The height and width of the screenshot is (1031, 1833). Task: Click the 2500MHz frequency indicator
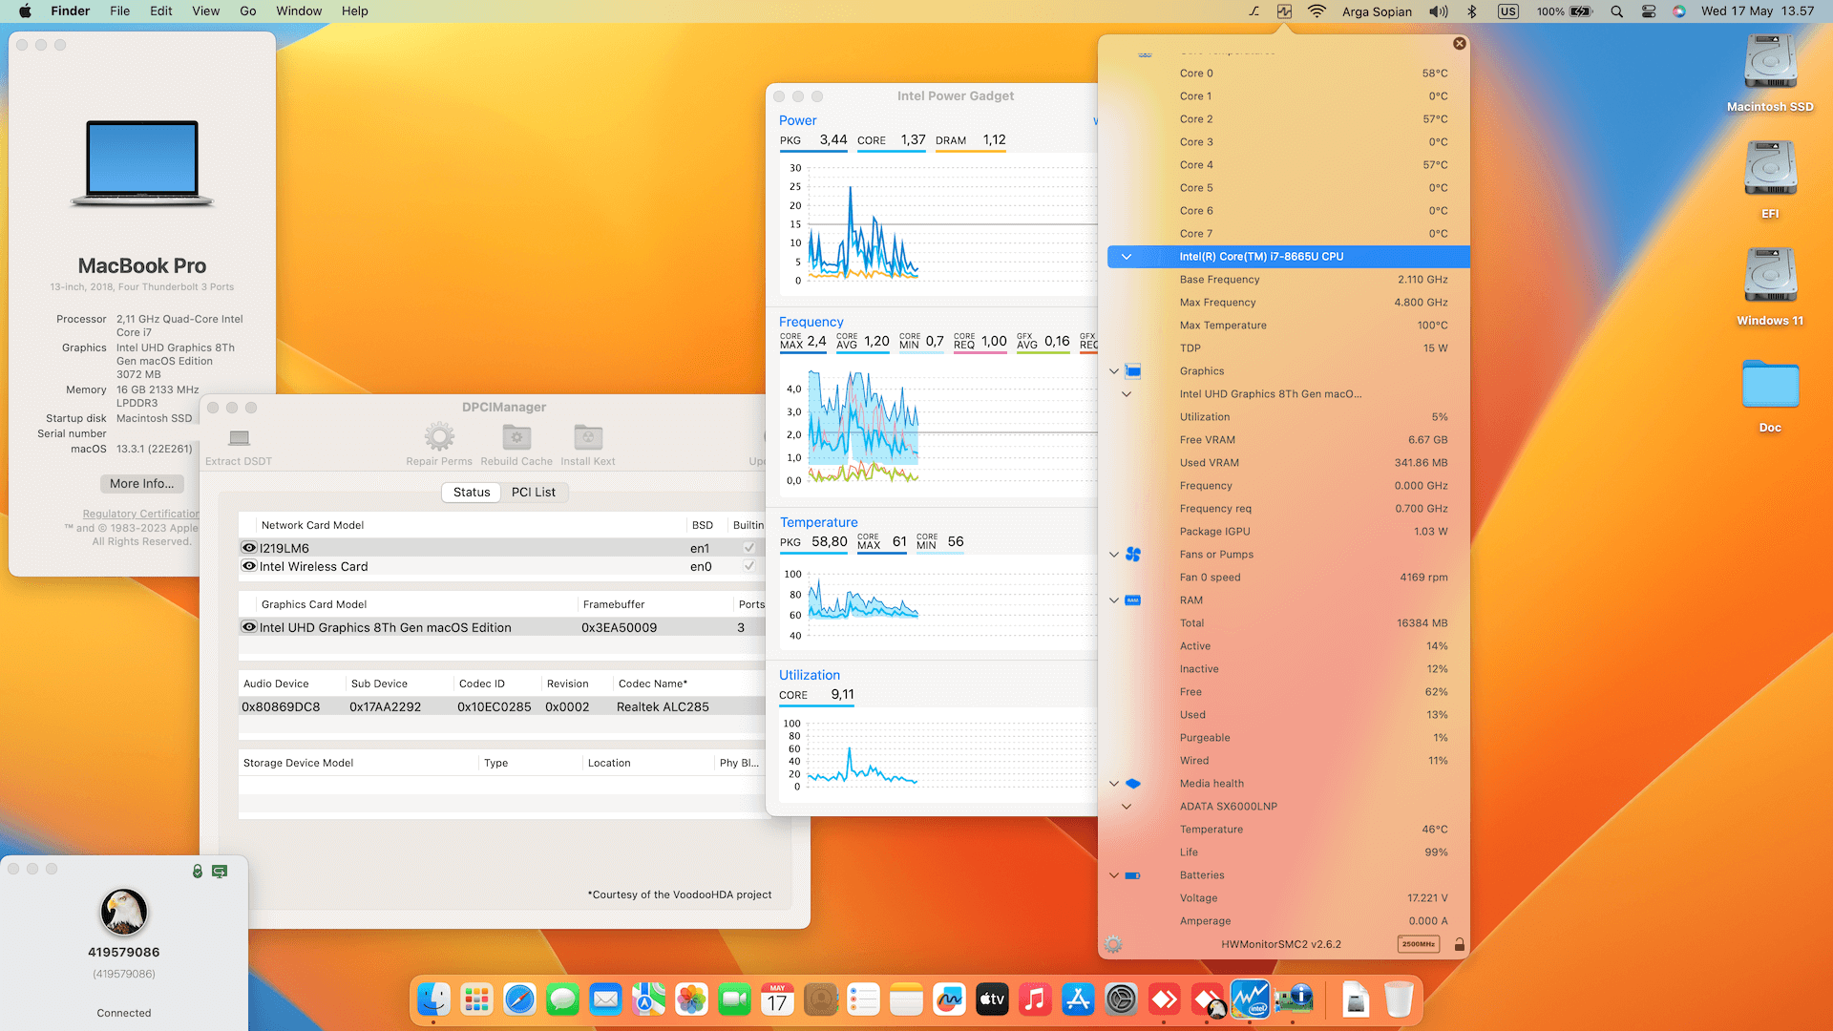(1418, 944)
